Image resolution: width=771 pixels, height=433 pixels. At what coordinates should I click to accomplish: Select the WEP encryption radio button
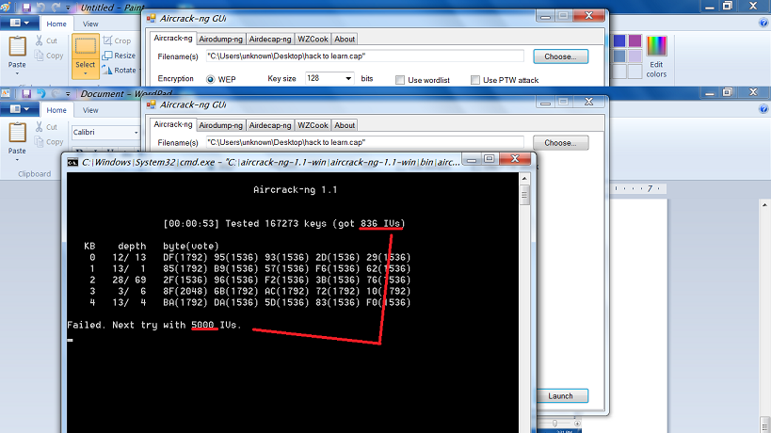tap(211, 80)
